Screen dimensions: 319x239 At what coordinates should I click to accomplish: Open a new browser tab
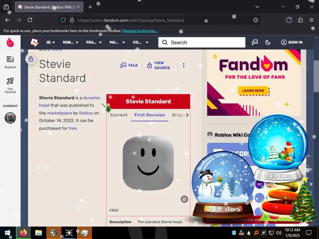point(90,7)
